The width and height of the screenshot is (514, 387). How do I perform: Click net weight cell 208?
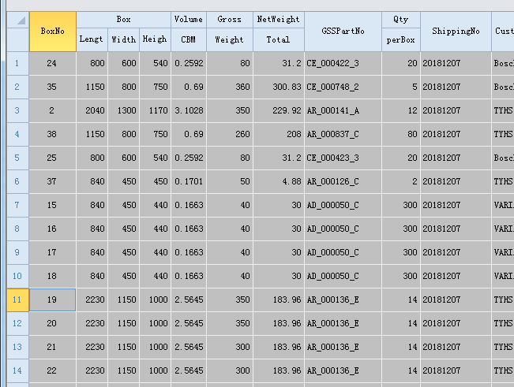coord(279,134)
